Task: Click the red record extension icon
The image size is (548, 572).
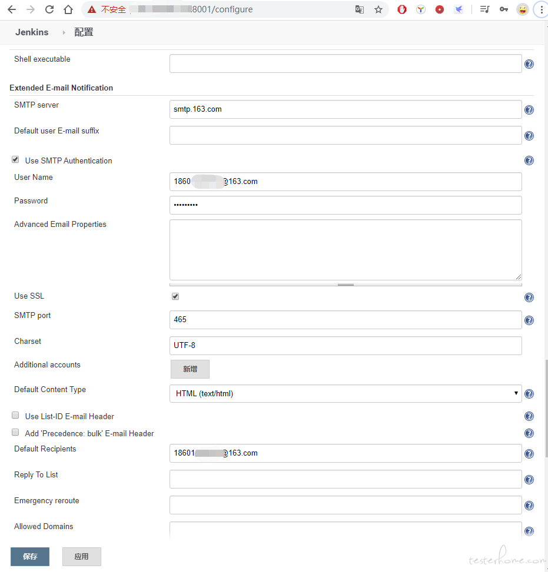Action: point(440,9)
